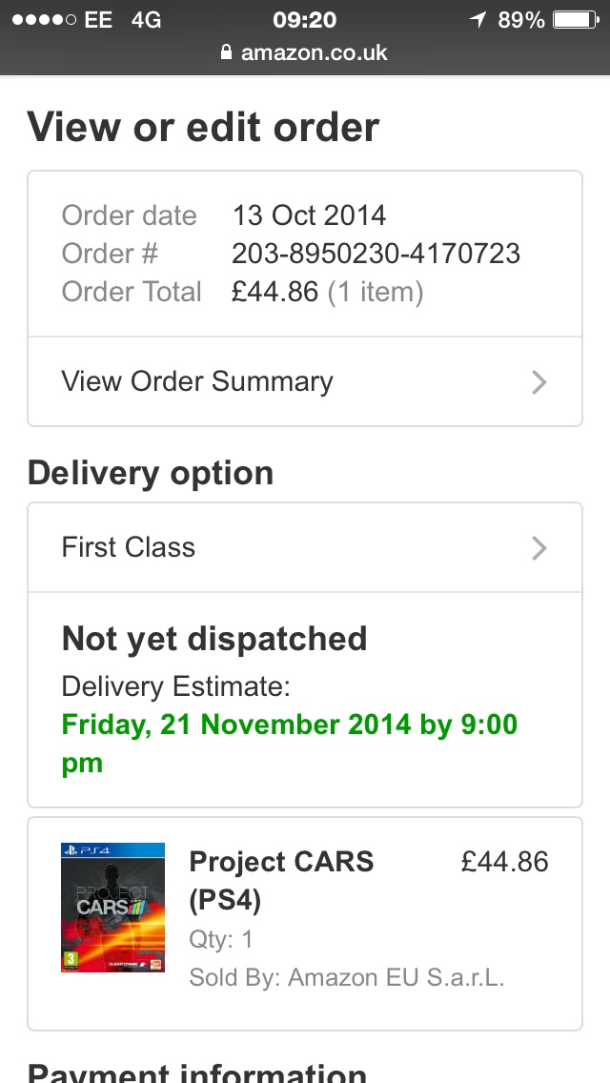The height and width of the screenshot is (1083, 610).
Task: Tap the location arrow icon in status bar
Action: click(x=478, y=19)
